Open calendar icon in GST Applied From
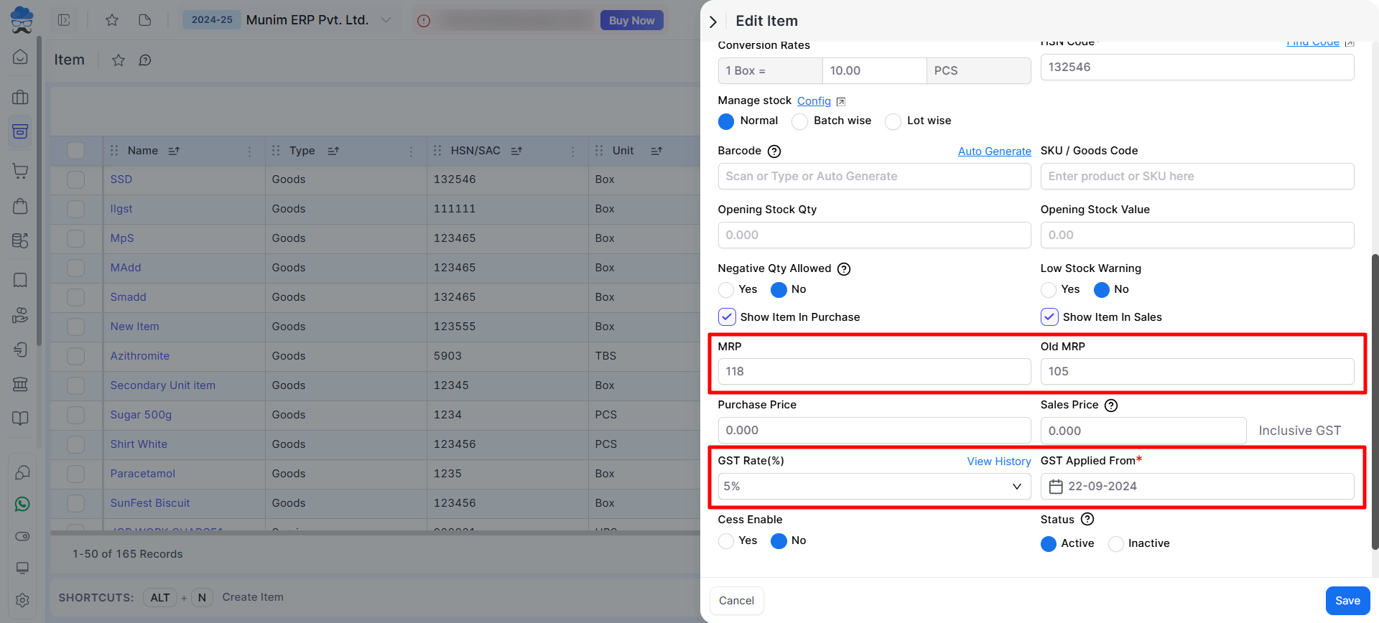This screenshot has height=623, width=1379. (x=1055, y=487)
